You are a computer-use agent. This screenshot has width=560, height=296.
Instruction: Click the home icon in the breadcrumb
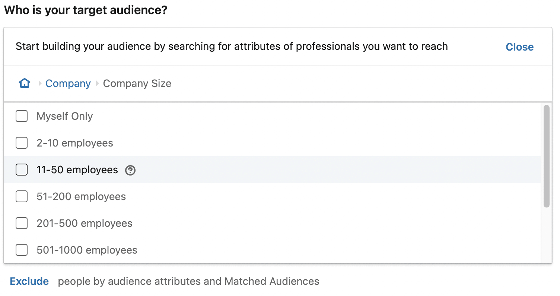tap(24, 83)
